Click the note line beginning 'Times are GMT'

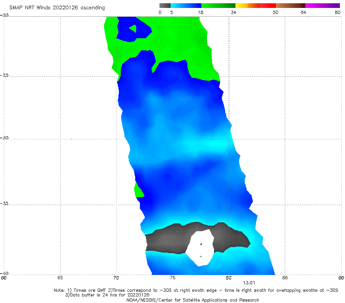click(196, 290)
